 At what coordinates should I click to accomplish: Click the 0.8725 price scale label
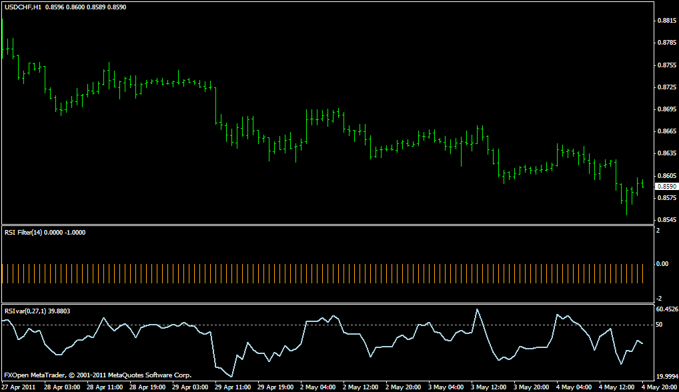click(x=667, y=87)
